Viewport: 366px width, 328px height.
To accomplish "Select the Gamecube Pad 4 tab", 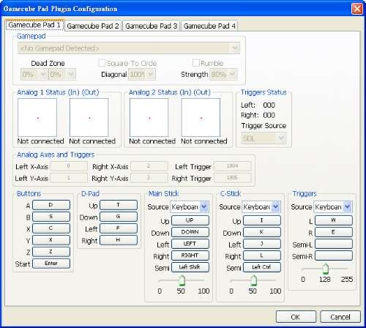I will 209,26.
